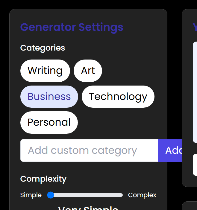Click the Categories section label
This screenshot has width=197, height=210.
point(43,48)
